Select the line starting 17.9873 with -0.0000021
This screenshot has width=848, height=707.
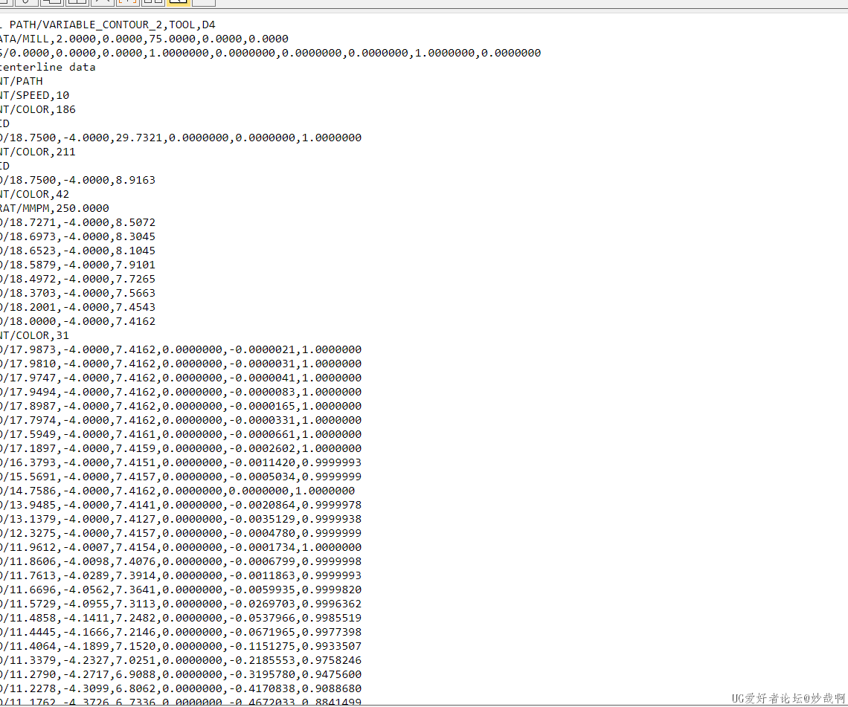coord(181,349)
